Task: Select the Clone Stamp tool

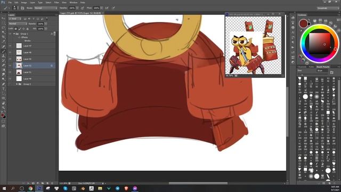Action: (3, 56)
